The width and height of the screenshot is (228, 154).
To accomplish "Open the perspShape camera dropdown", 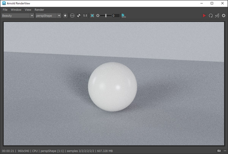I will [x=48, y=16].
